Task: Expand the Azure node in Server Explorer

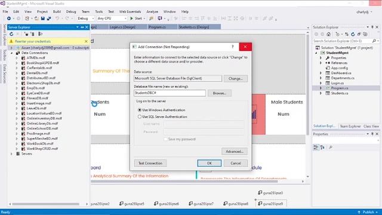Action: click(11, 48)
